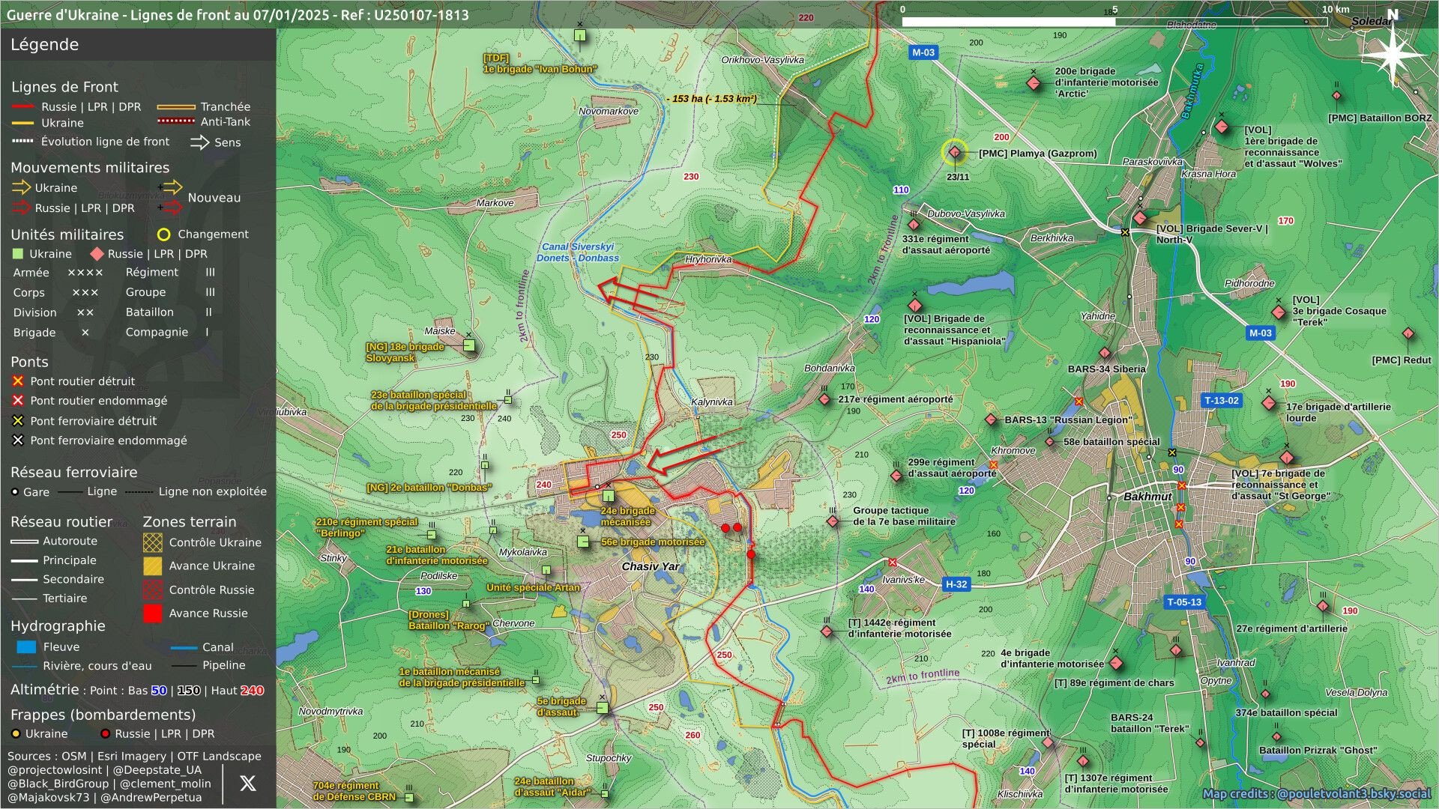Viewport: 1439px width, 809px height.
Task: Select the 331e régiment d'assaut aéroporté diamond
Action: (913, 225)
